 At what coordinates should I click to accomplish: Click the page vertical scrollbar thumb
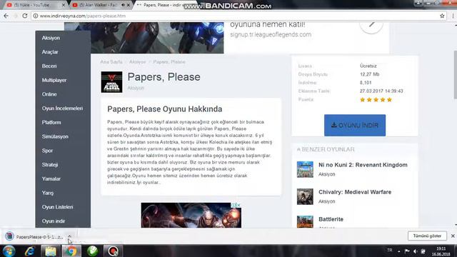click(x=455, y=75)
